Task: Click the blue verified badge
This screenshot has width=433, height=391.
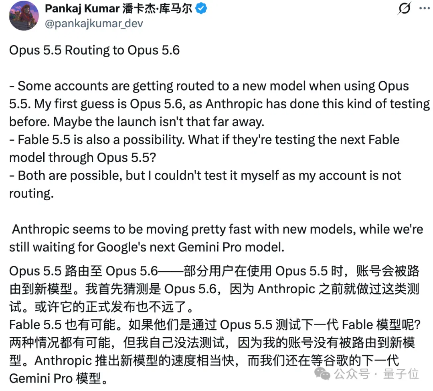Action: pyautogui.click(x=201, y=8)
